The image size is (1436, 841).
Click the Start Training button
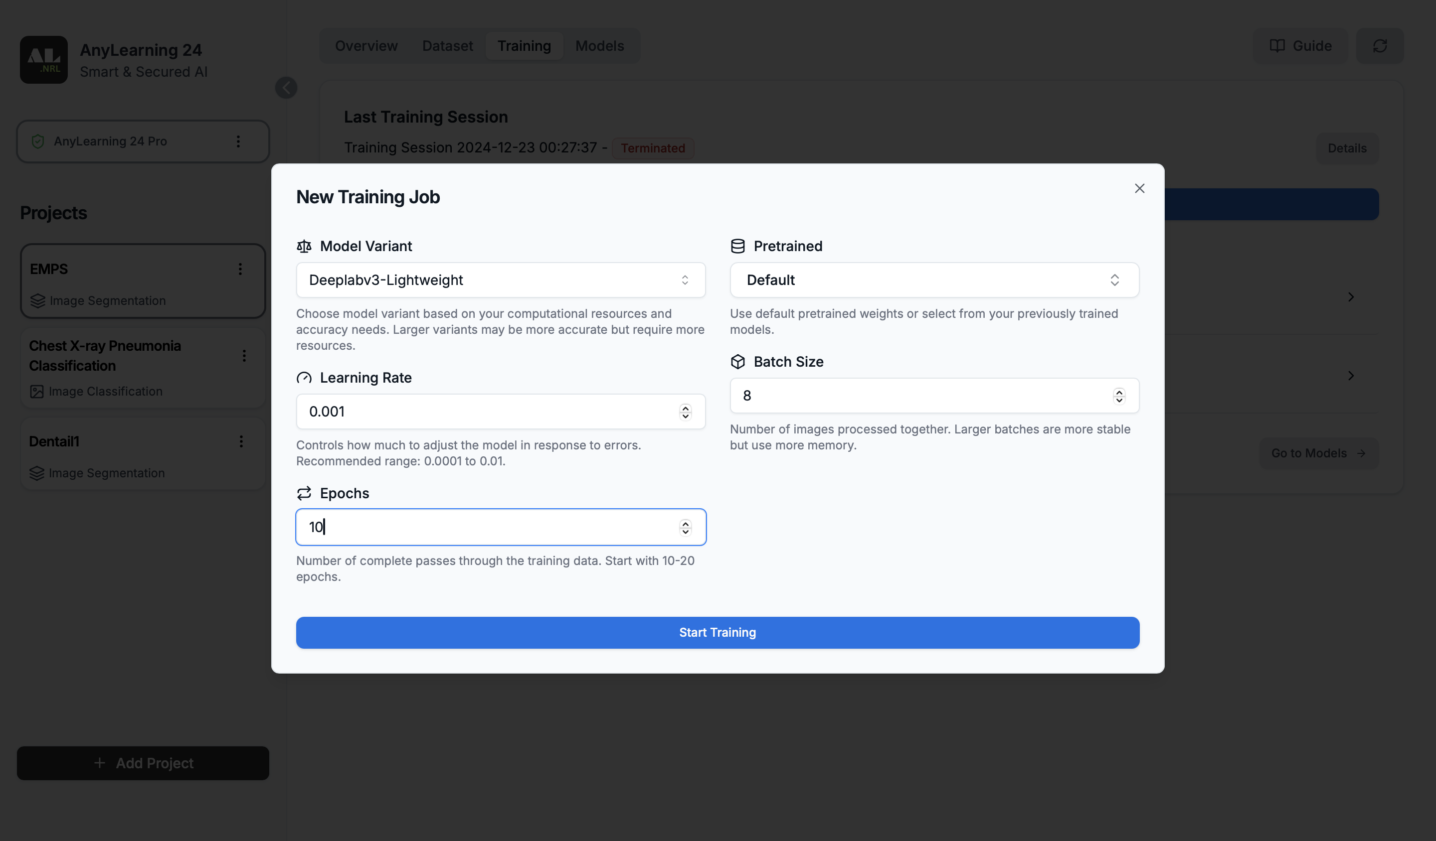[717, 632]
